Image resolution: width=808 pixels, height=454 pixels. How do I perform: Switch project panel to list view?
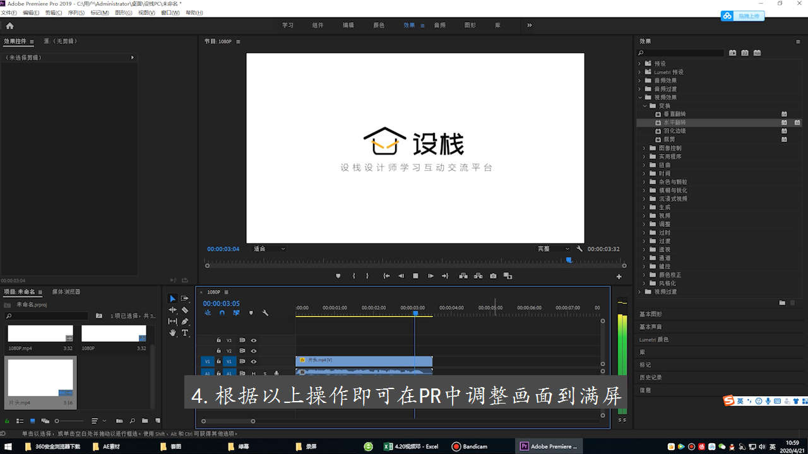coord(20,421)
